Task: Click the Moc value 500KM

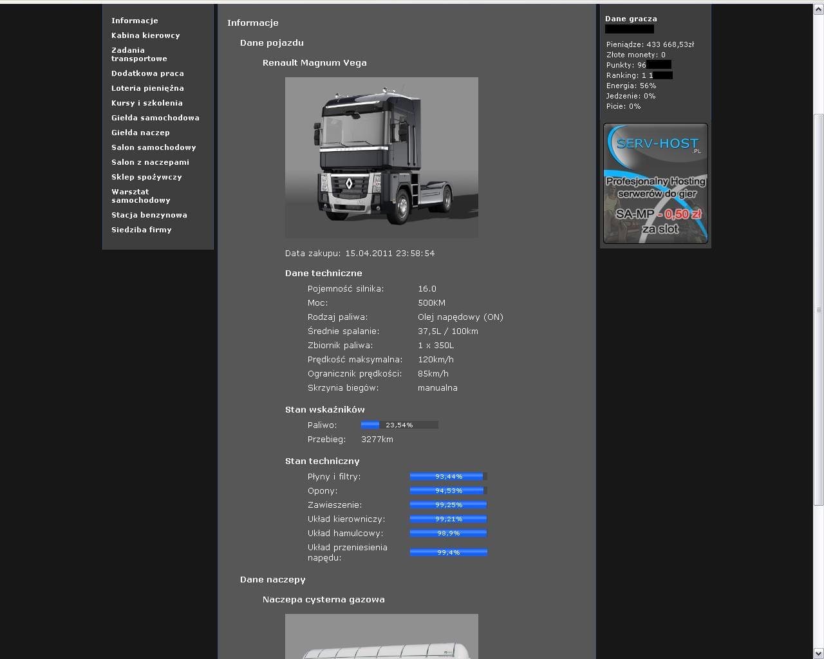Action: 431,302
